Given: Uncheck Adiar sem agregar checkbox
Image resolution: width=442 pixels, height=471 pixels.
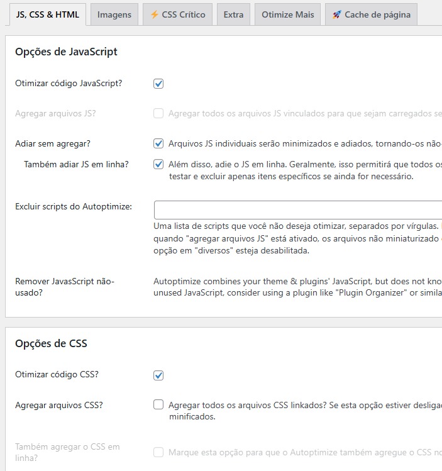Looking at the screenshot, I should coord(158,143).
